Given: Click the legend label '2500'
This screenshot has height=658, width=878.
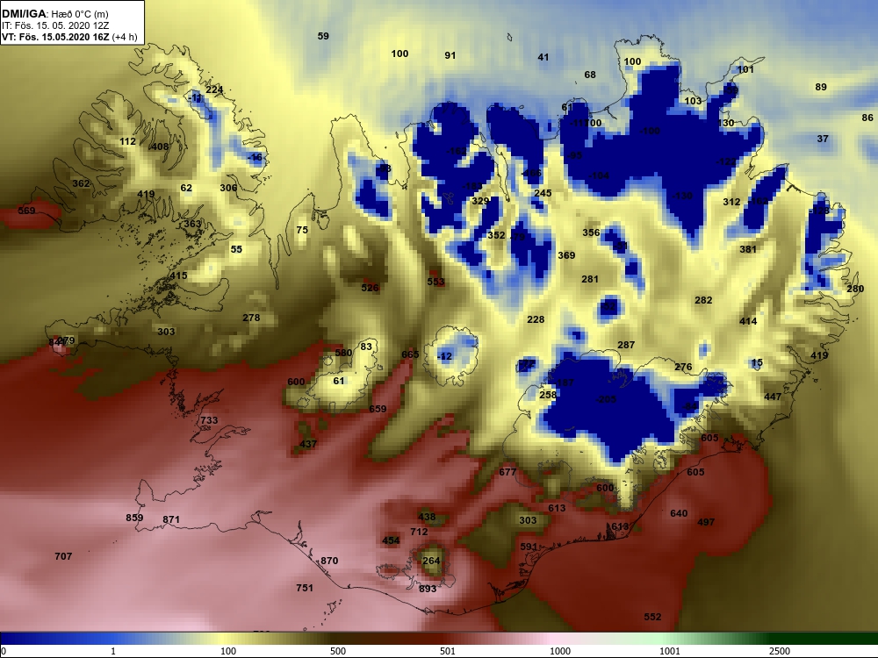Looking at the screenshot, I should click(x=780, y=651).
